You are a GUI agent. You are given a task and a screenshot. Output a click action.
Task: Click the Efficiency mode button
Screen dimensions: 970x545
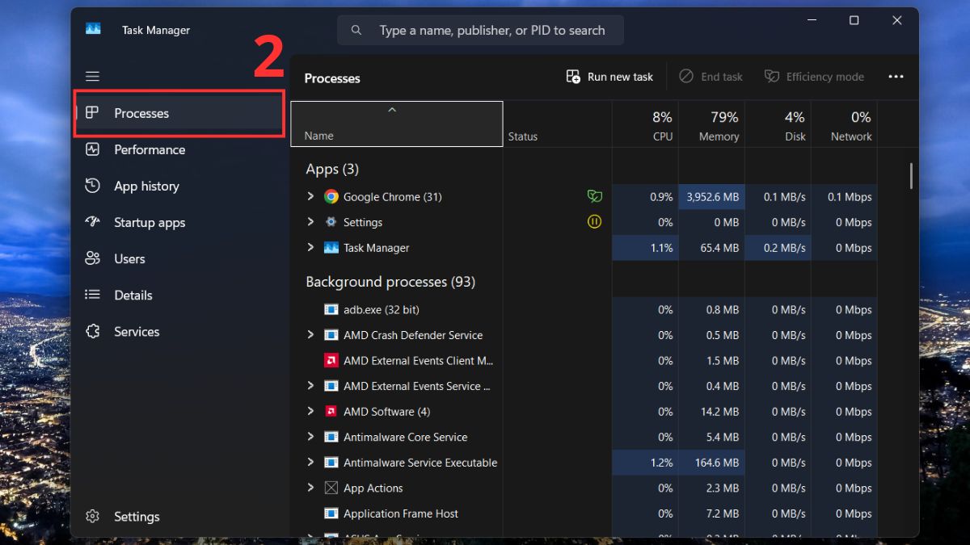815,77
